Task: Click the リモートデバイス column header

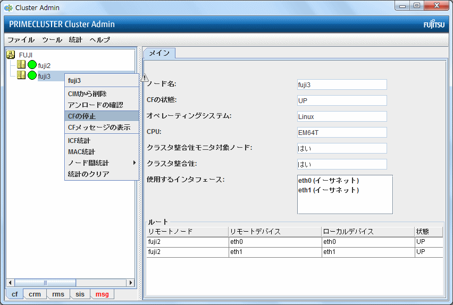Action: click(275, 232)
